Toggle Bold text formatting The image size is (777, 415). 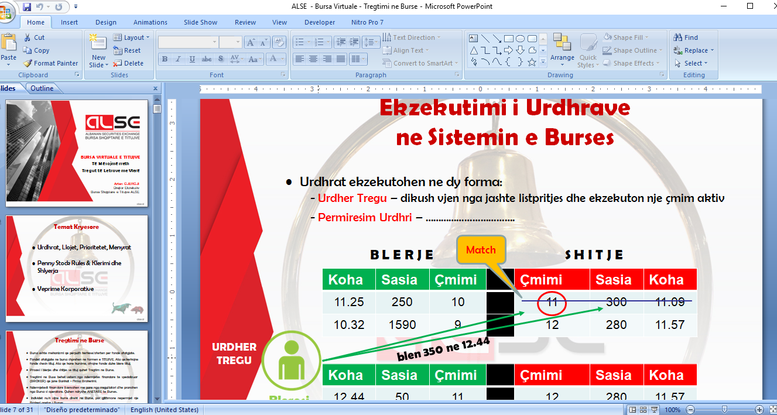click(165, 59)
